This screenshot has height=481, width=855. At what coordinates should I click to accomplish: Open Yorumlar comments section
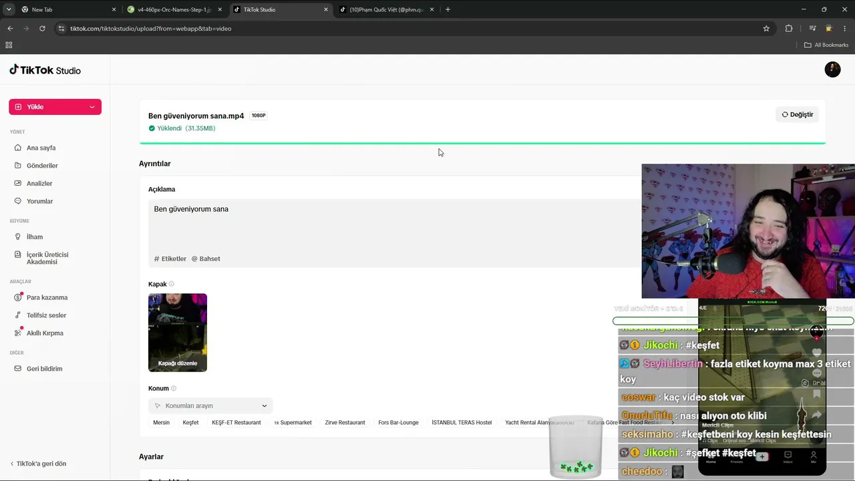click(x=39, y=201)
